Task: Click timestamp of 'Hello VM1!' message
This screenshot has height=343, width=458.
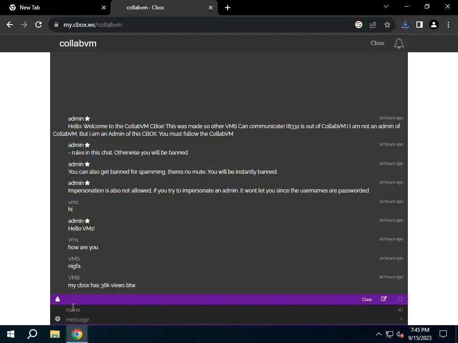Action: pos(391,220)
